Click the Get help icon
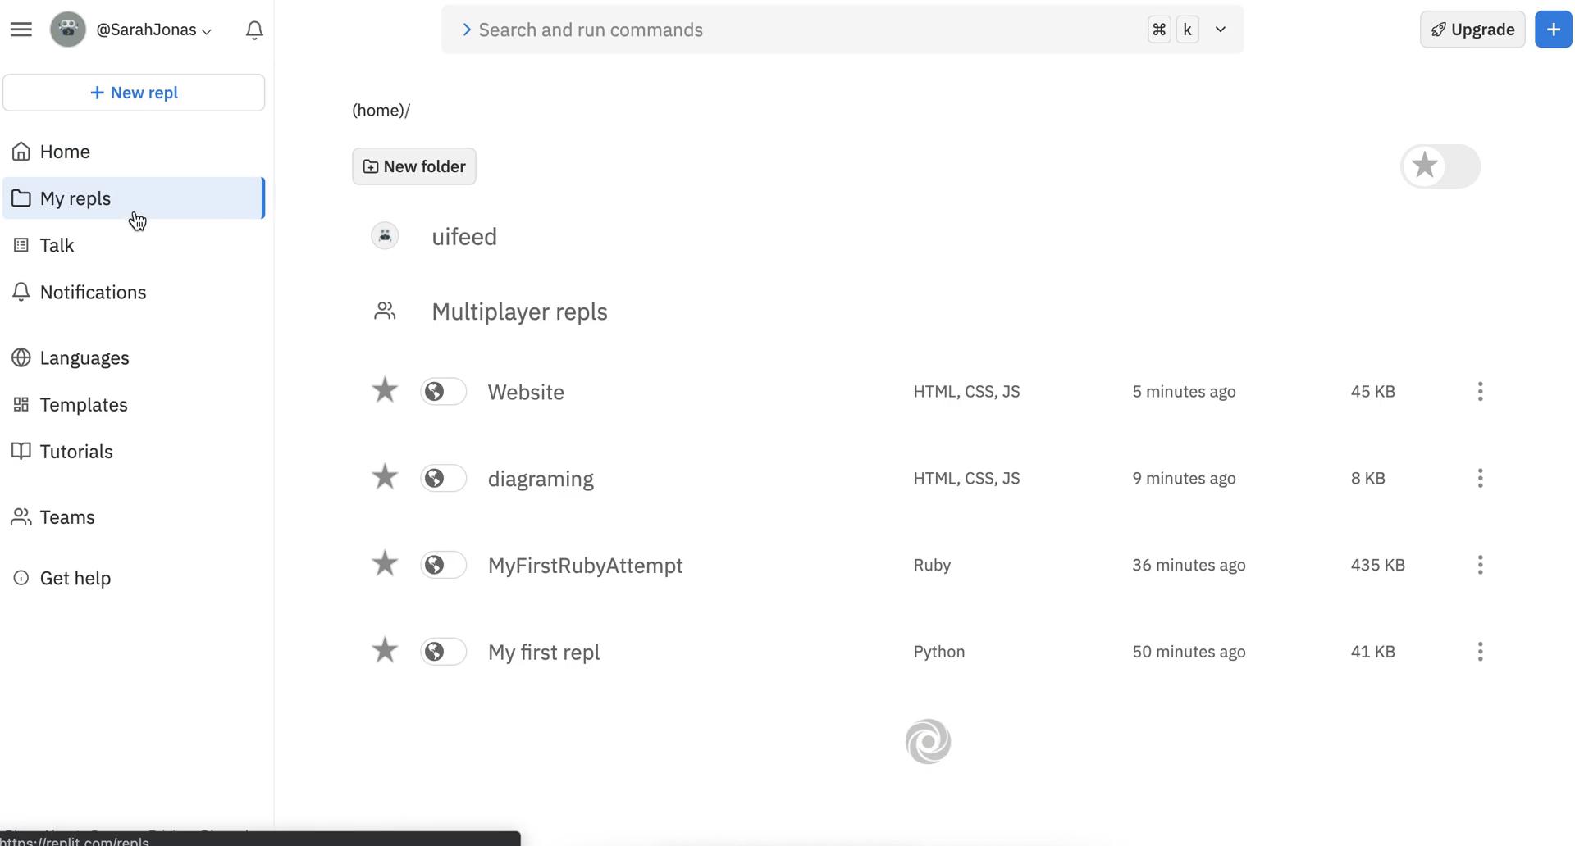Image resolution: width=1575 pixels, height=846 pixels. pos(20,577)
